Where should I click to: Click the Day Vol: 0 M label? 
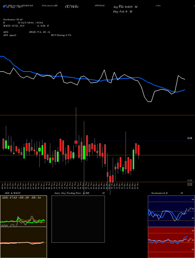(x=122, y=11)
